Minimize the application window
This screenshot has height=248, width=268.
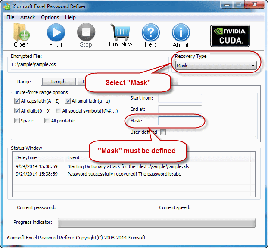(x=227, y=5)
